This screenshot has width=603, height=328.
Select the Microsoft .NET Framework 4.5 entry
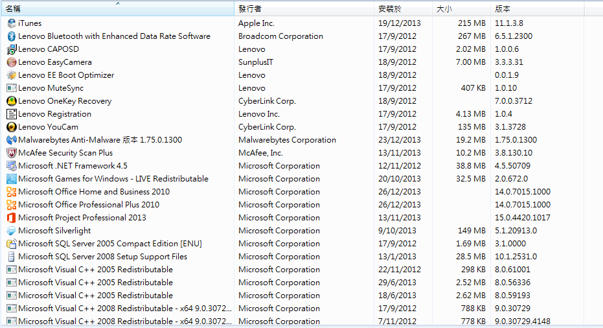click(x=292, y=166)
